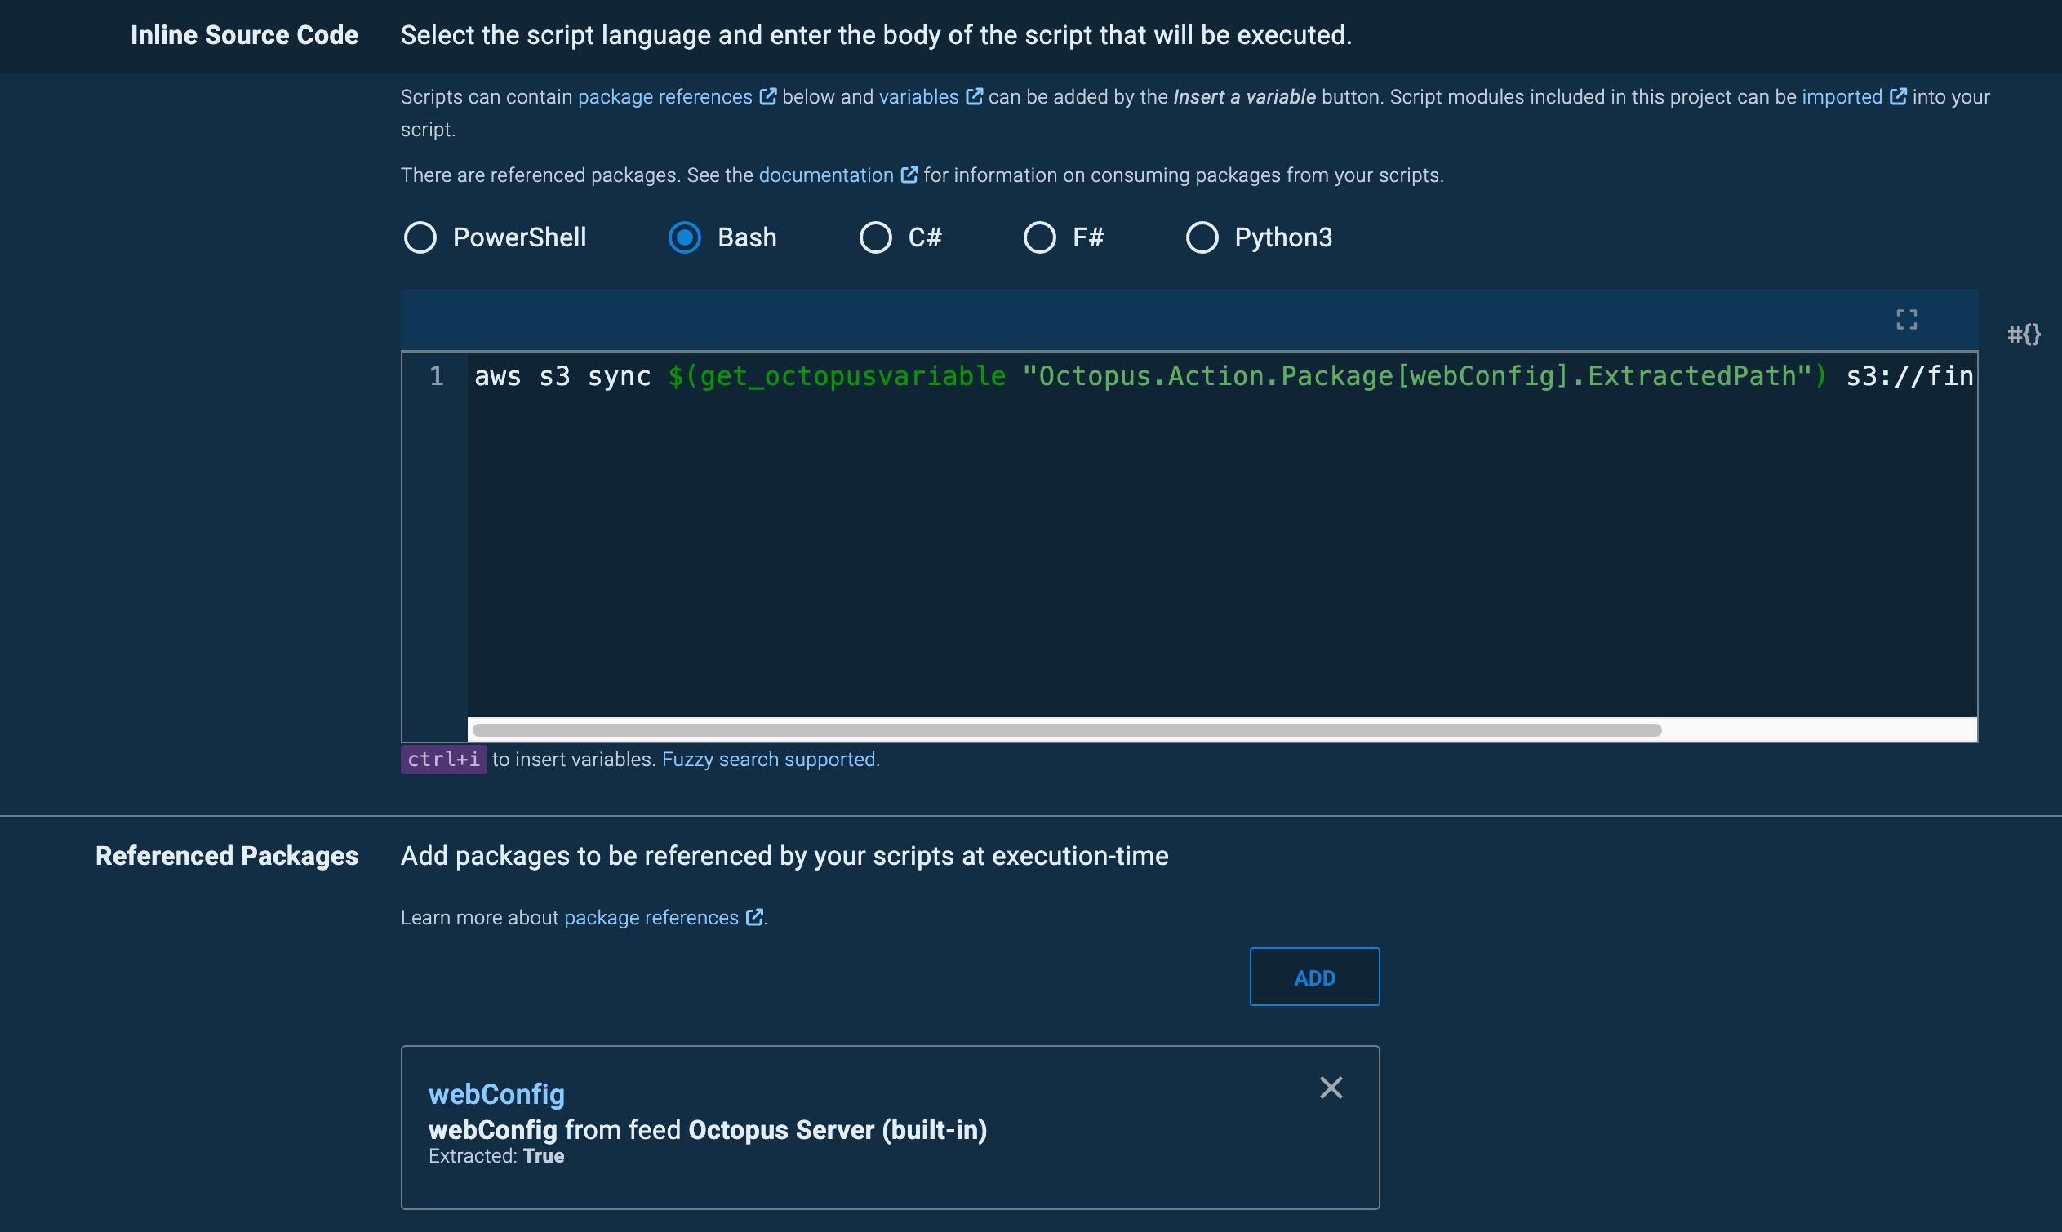Screen dimensions: 2062x1232
Task: Click external-link icon beside imported
Action: 1898,97
